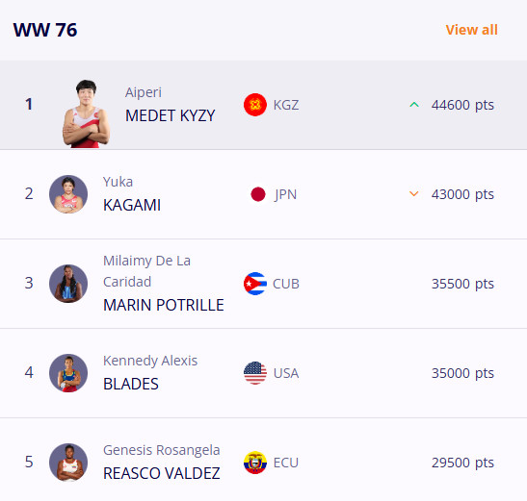This screenshot has height=501, width=527.
Task: Open MARIN POTRILLE athlete profile name
Action: (164, 305)
